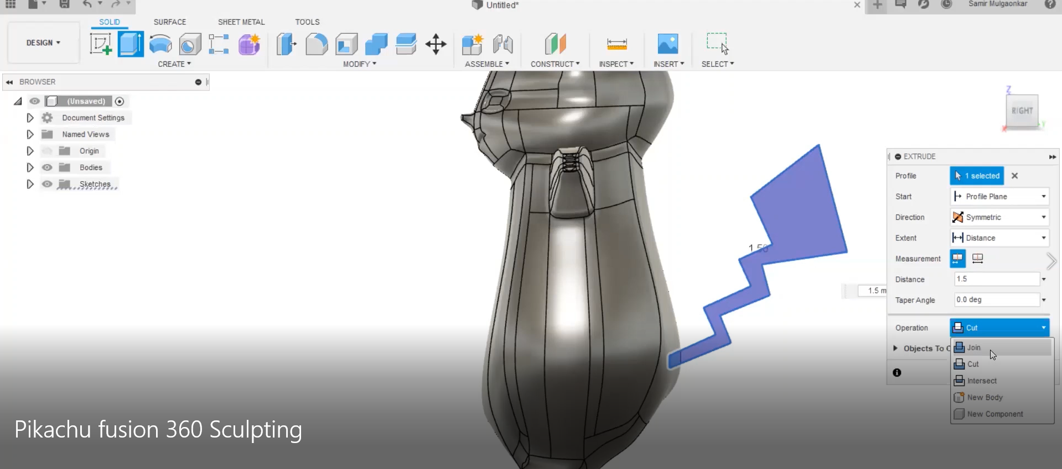Select the Joint tool
1062x469 pixels.
coord(502,44)
